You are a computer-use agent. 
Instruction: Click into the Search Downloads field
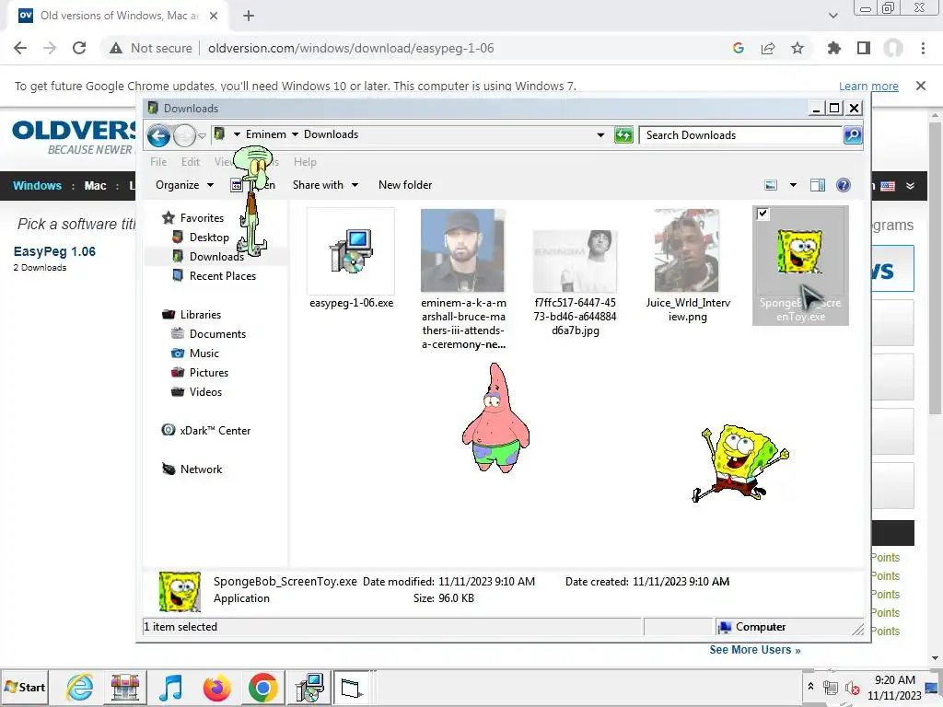[x=740, y=135]
